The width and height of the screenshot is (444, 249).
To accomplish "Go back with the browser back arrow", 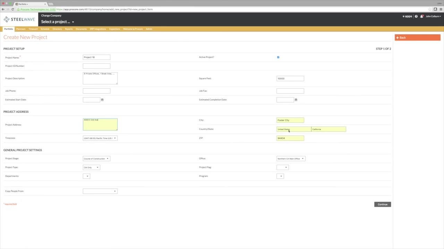I will pos(3,9).
